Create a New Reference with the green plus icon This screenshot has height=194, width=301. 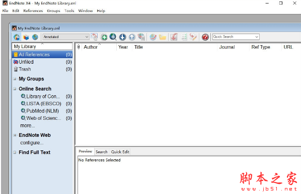coord(104,37)
